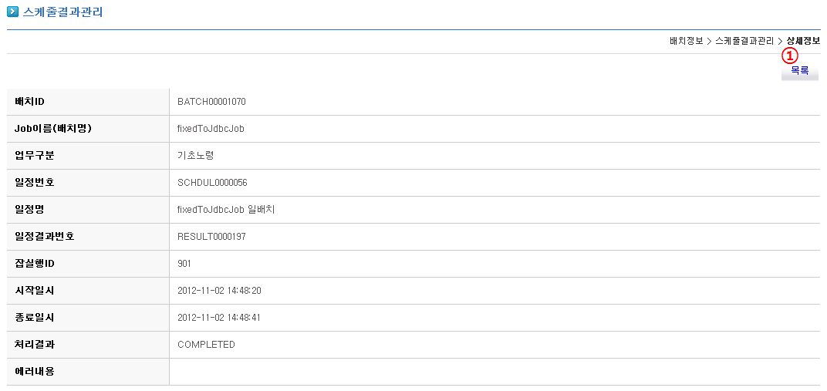Go to 스케줄결과관리 in the breadcrumb
Screen dimensions: 827x391
point(744,41)
